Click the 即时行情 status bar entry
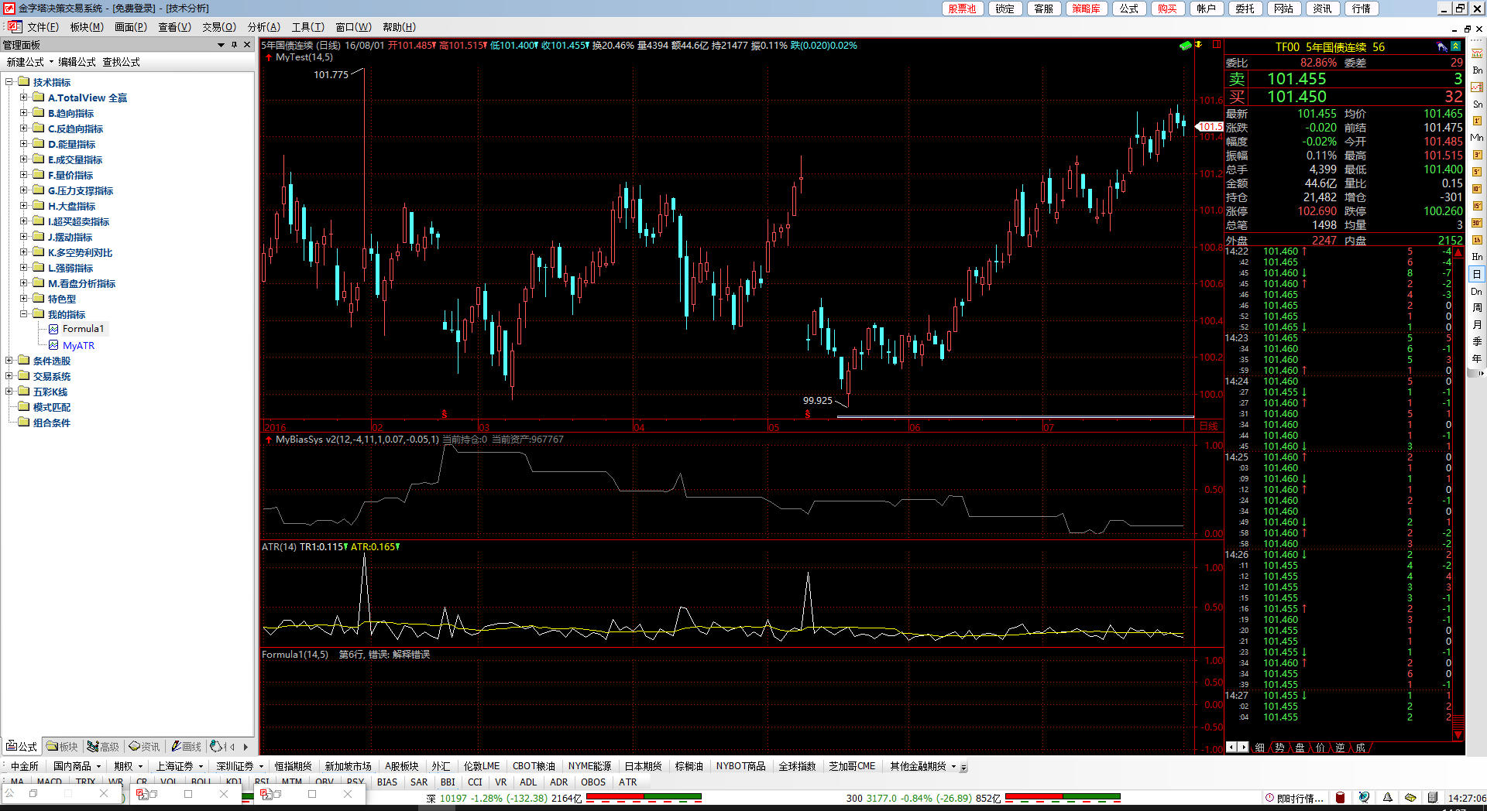The height and width of the screenshot is (811, 1487). [x=1294, y=798]
